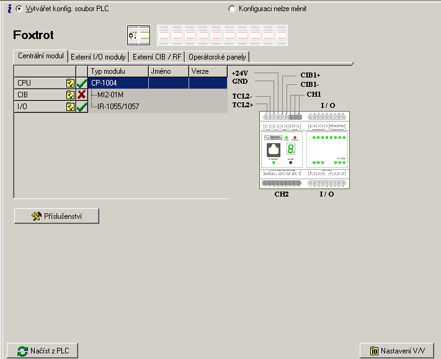441x359 pixels.
Task: Click the Jméno cell of CP-1004 row
Action: [169, 83]
